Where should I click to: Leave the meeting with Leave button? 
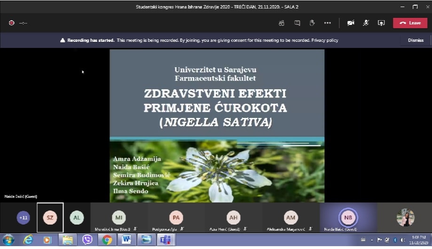point(410,23)
